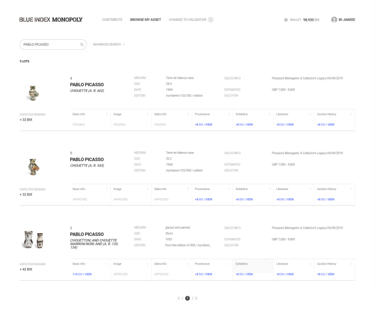Screen dimensions: 375x316
Task: Click Provenance +8 BIX / VIEW for lot 3
Action: point(204,274)
